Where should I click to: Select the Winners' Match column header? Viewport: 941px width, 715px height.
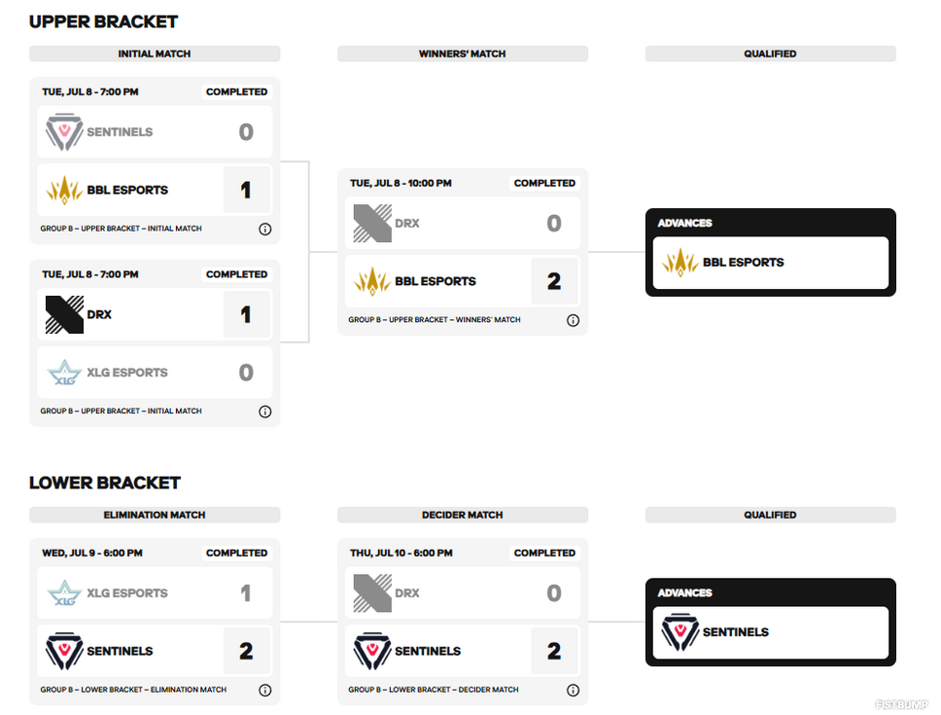pos(463,54)
